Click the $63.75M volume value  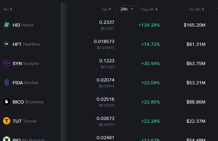click(x=196, y=64)
